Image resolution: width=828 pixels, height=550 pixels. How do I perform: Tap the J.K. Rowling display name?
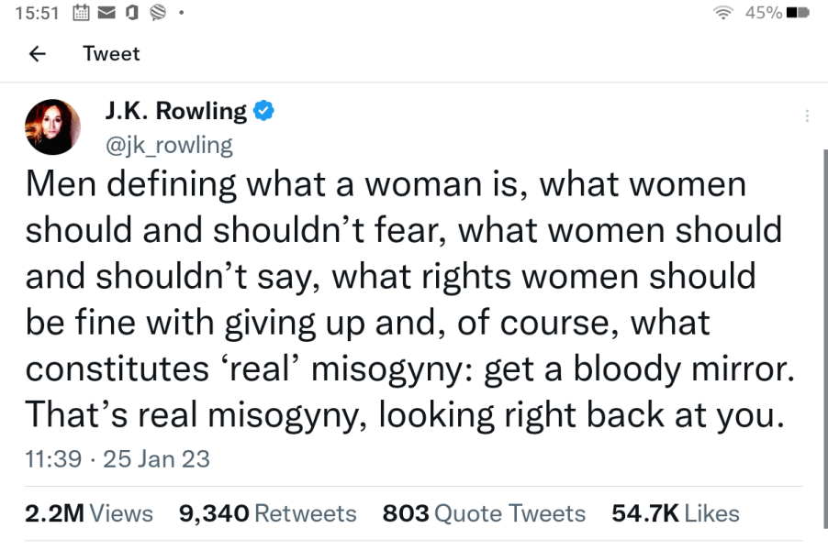(x=179, y=109)
